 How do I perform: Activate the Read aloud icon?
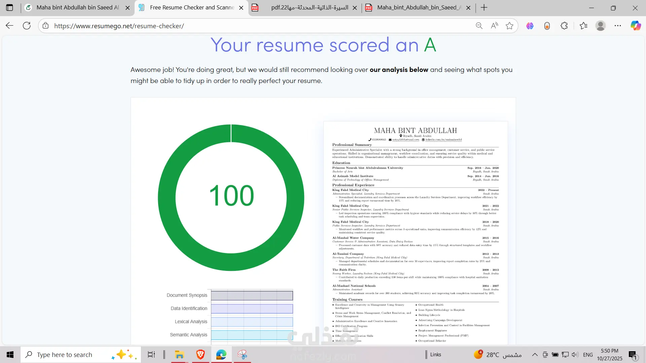click(x=494, y=26)
